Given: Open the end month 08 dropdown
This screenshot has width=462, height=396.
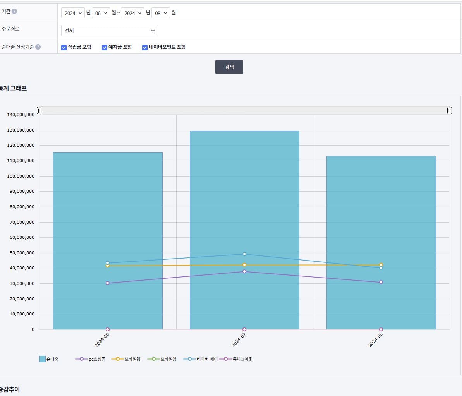Looking at the screenshot, I should [161, 13].
